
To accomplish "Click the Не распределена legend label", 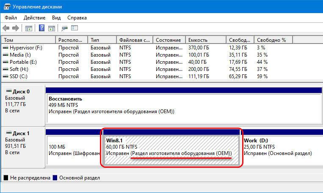I will click(30, 178).
